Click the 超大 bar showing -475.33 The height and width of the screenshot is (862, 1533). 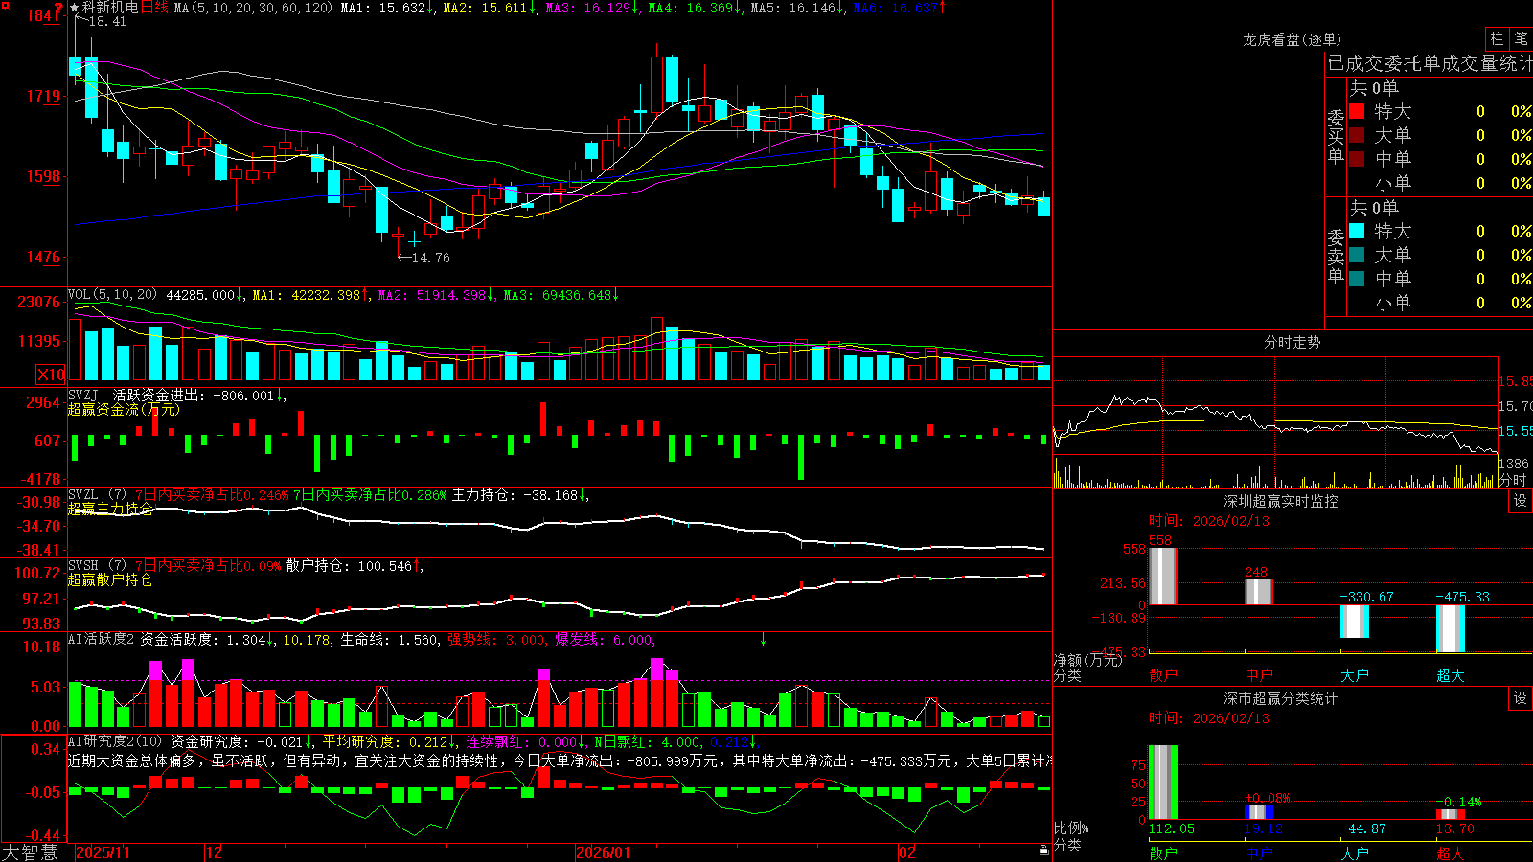click(x=1451, y=629)
